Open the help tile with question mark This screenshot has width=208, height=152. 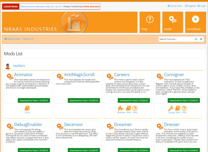[150, 22]
